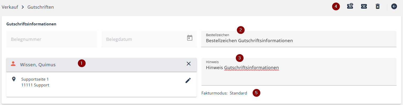Delete the credit note via trash icon
This screenshot has height=105, width=403.
[x=378, y=6]
